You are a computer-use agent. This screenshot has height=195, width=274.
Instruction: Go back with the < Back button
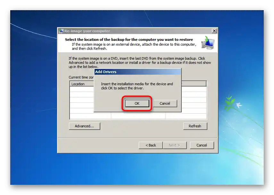click(151, 145)
